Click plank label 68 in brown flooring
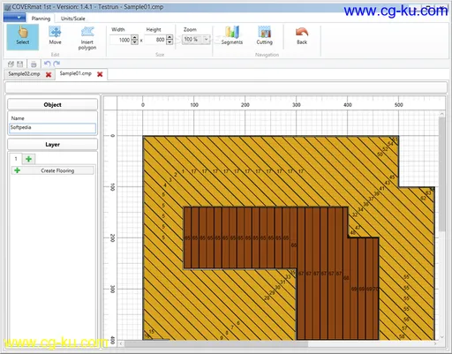Screen dimensions: 452x354 click(x=346, y=278)
